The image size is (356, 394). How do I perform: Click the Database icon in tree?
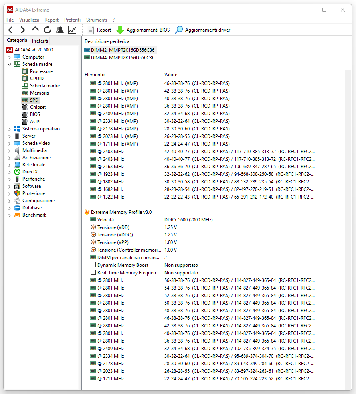(17, 208)
